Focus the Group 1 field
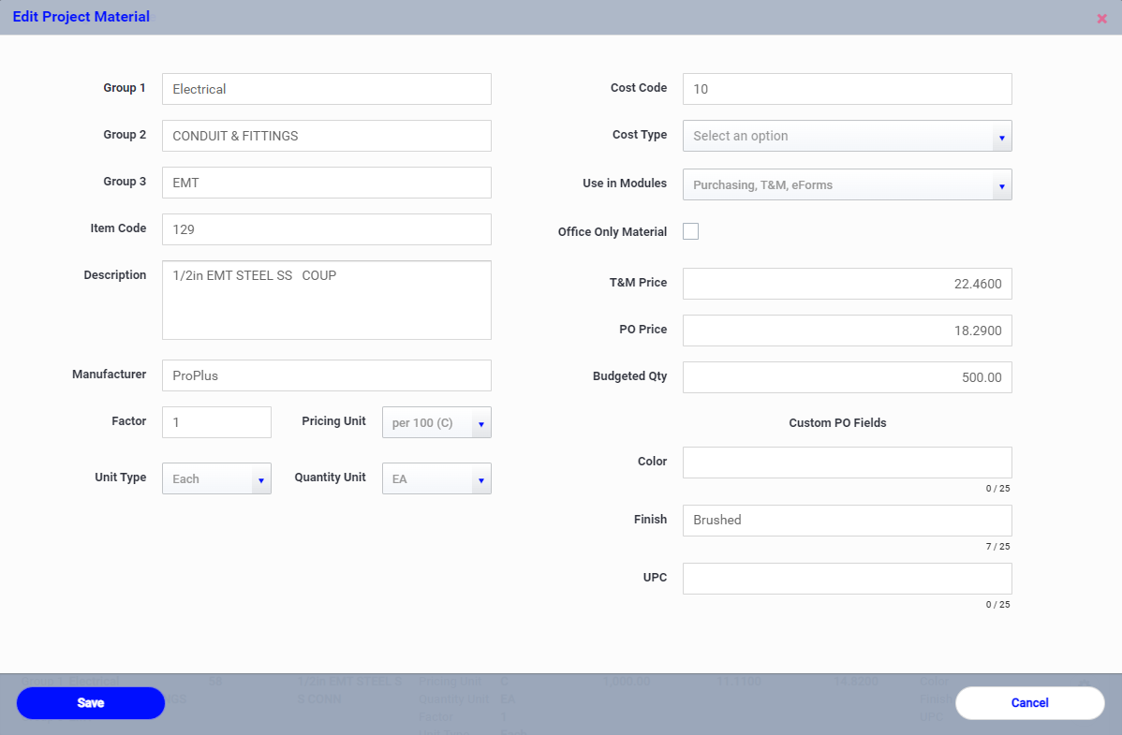 (326, 89)
